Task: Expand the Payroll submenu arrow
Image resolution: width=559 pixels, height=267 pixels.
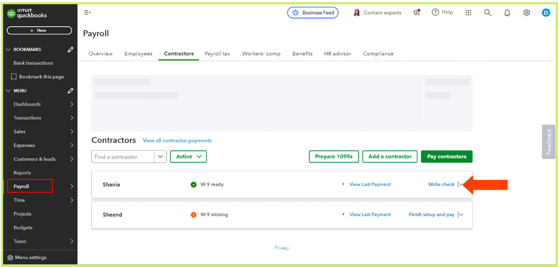Action: coord(72,187)
